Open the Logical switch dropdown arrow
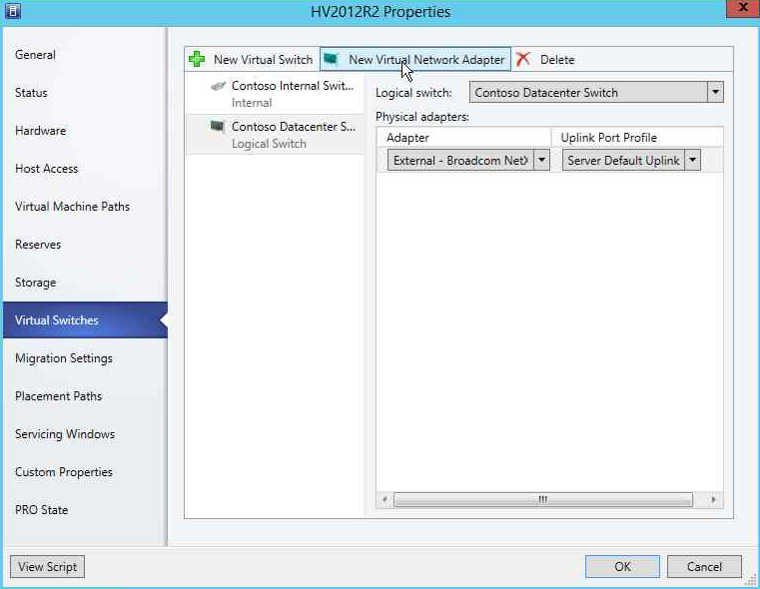760x589 pixels. tap(715, 92)
